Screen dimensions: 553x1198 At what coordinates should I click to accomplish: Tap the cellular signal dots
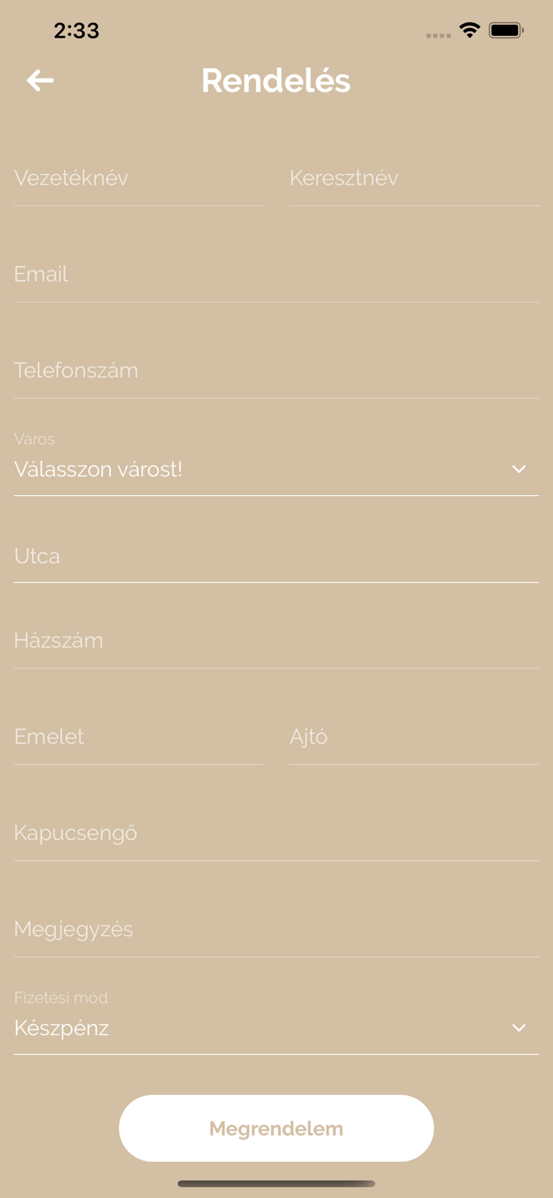tap(438, 35)
